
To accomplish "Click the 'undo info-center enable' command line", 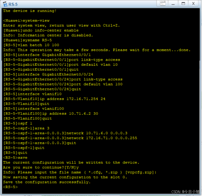I will coord(41,30).
